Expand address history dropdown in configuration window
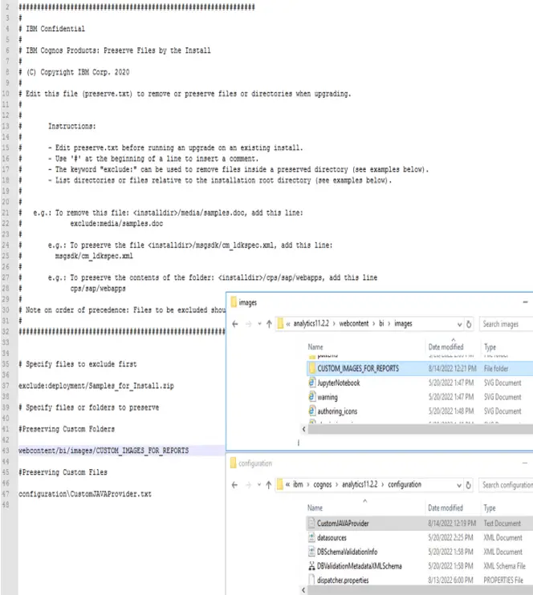Screen dimensions: 533x595 pos(459,485)
